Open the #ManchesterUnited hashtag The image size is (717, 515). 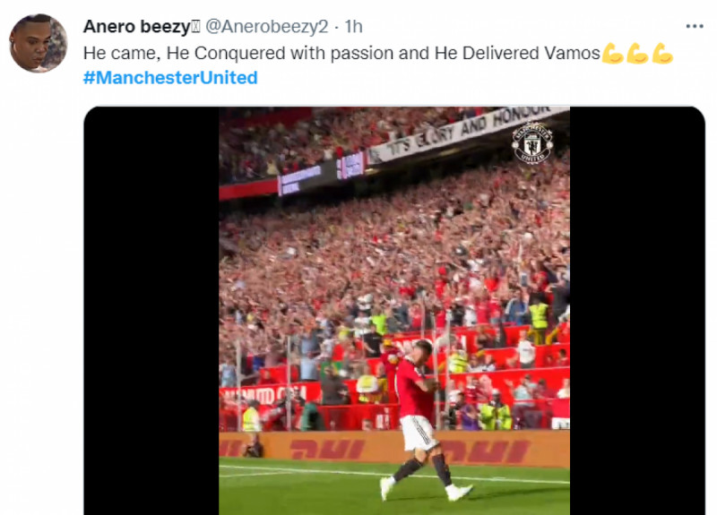pyautogui.click(x=170, y=78)
